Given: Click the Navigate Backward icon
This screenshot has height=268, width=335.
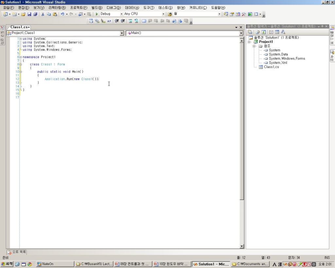Looking at the screenshot, I should pos(80,14).
